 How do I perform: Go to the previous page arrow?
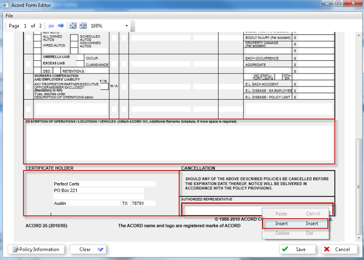(51, 26)
